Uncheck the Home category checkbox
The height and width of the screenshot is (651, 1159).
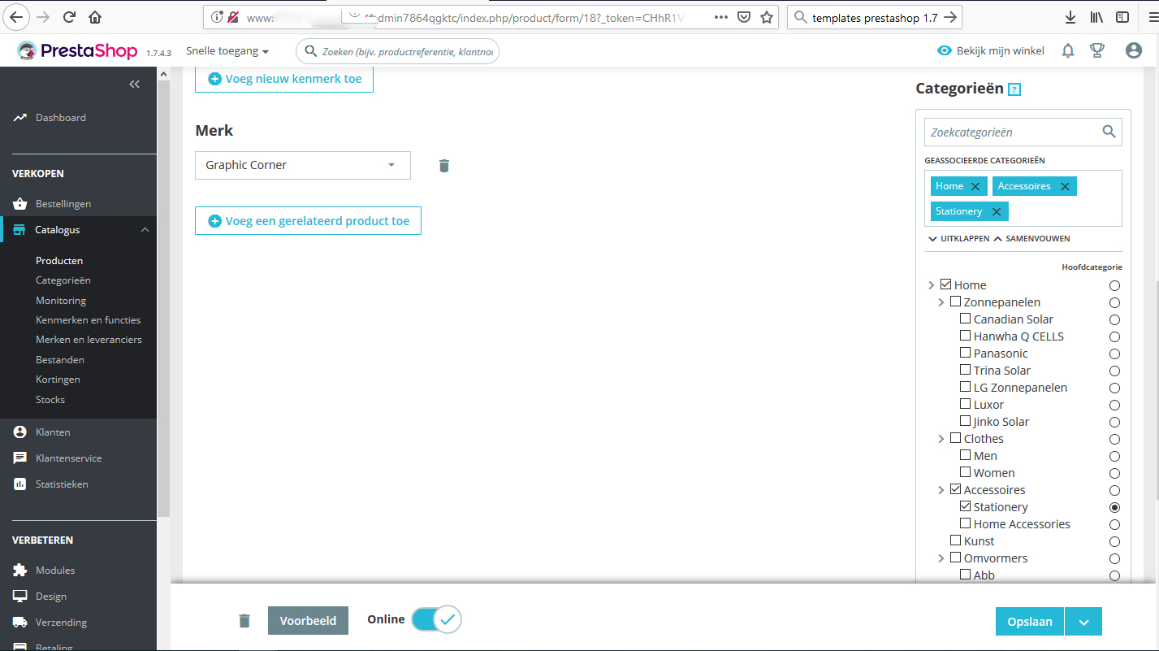(945, 284)
